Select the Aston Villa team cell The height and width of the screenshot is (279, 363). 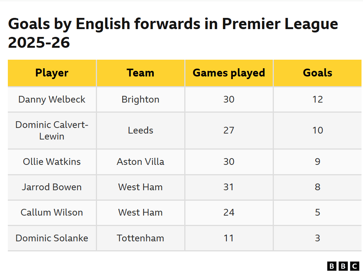click(140, 162)
